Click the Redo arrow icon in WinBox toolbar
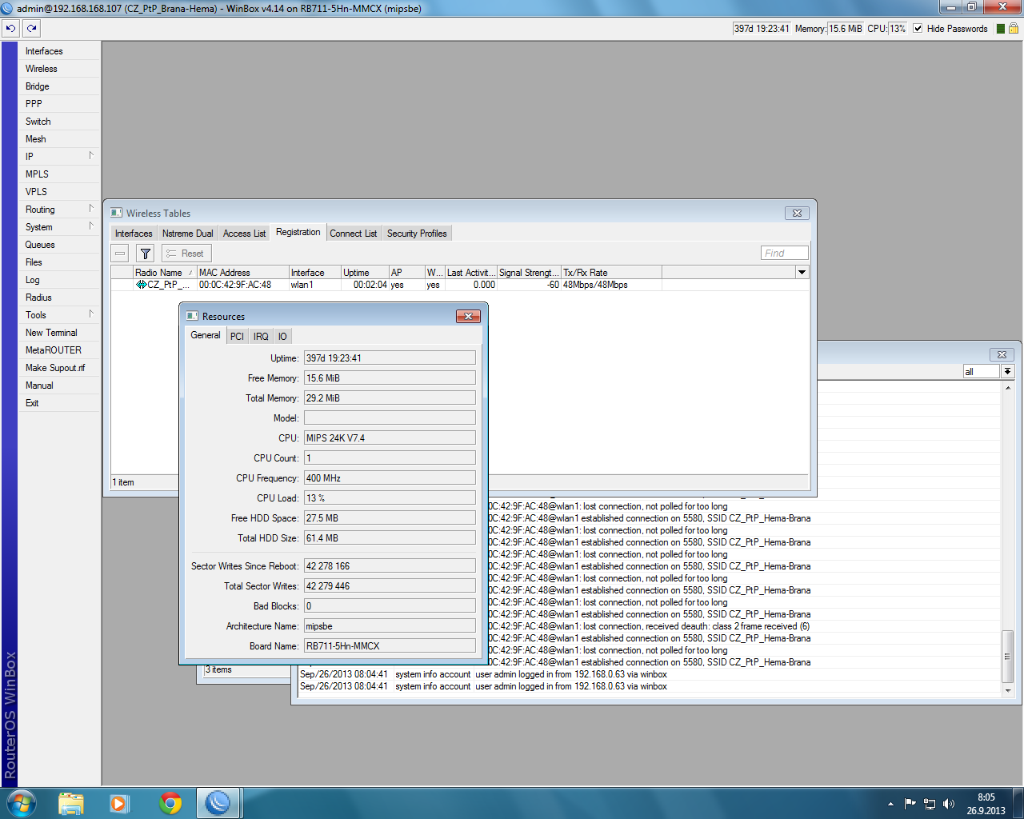This screenshot has height=819, width=1024. 31,28
